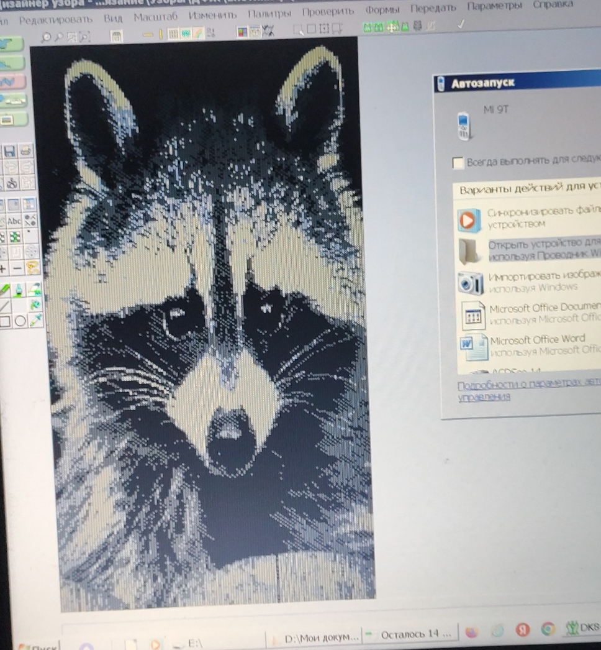Select the ellipse drawing tool
The width and height of the screenshot is (601, 650).
(x=20, y=321)
